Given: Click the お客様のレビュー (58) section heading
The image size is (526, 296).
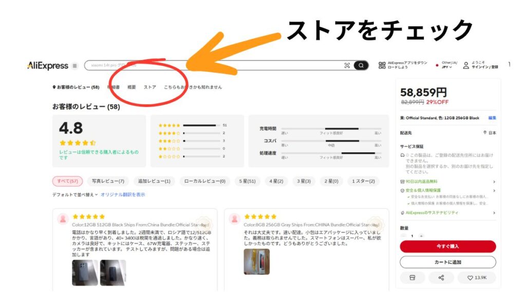Looking at the screenshot, I should pyautogui.click(x=86, y=107).
